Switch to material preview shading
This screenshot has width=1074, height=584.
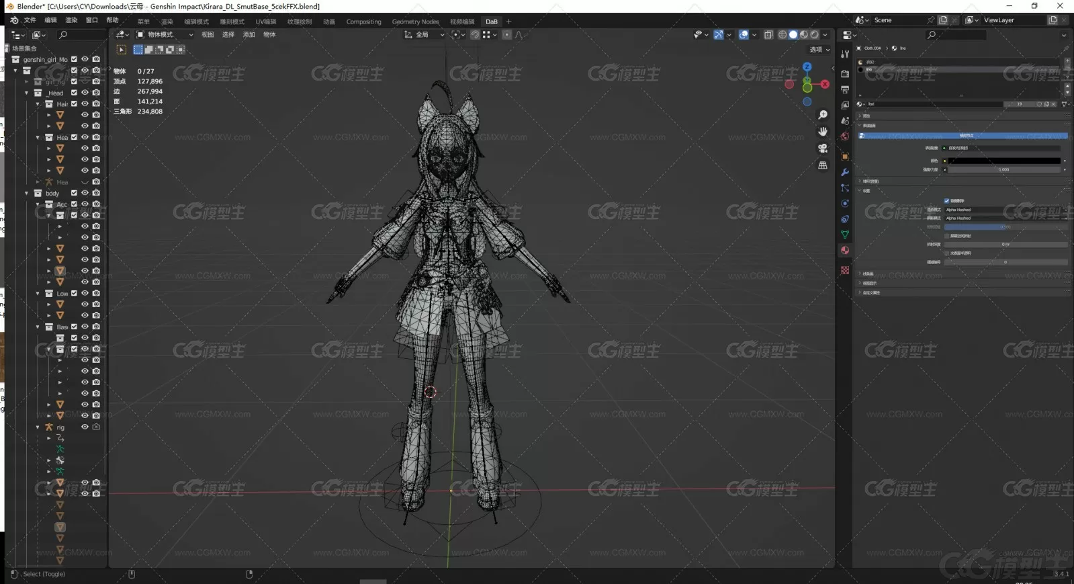click(x=804, y=34)
